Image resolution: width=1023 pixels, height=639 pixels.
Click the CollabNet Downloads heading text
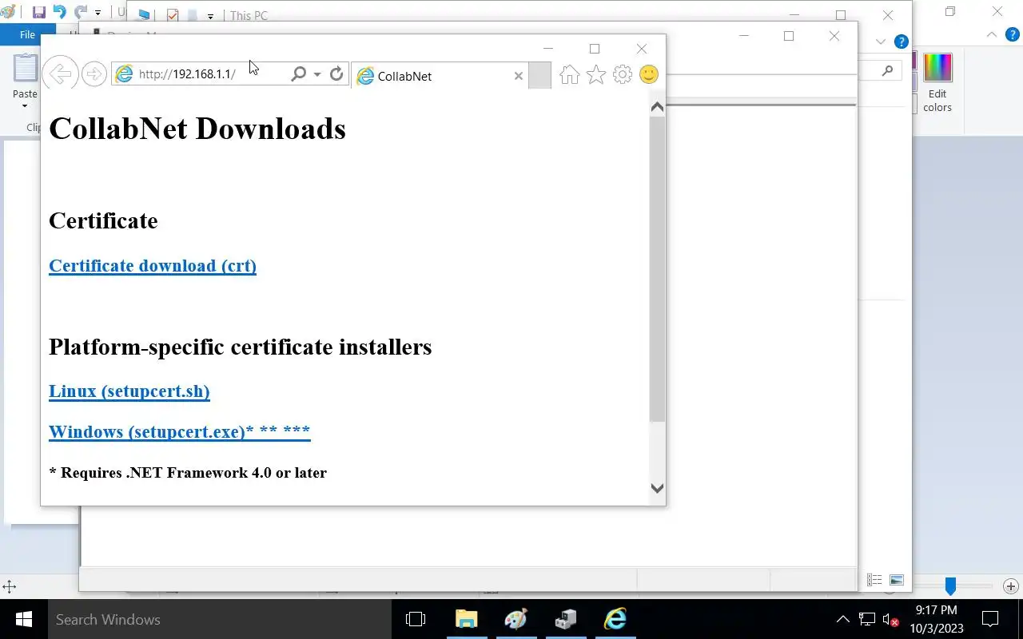pos(197,129)
